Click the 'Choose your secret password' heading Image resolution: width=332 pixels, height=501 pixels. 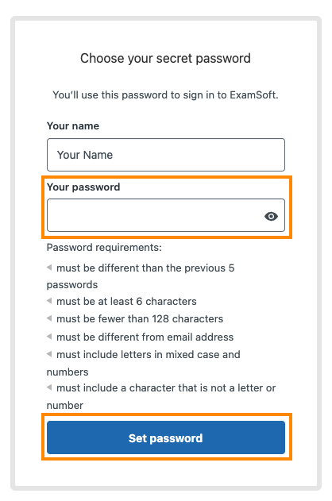165,59
